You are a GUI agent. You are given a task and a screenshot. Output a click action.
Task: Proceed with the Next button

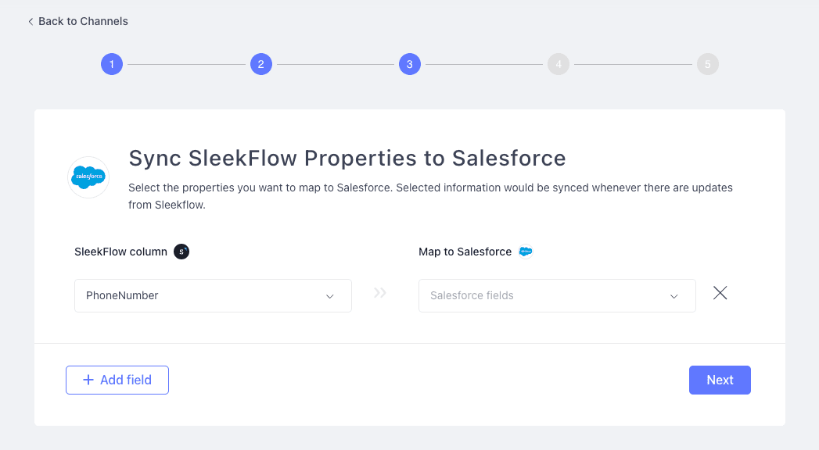pos(720,380)
